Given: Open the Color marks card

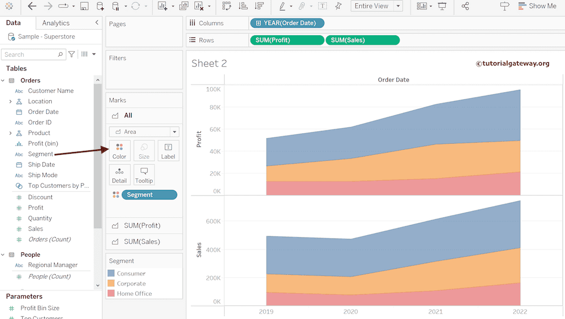Looking at the screenshot, I should 119,150.
